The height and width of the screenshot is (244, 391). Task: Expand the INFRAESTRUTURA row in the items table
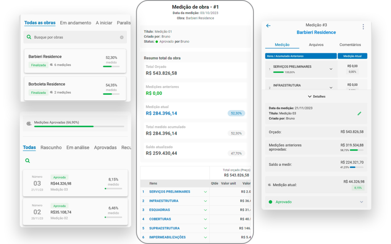[x=205, y=201]
